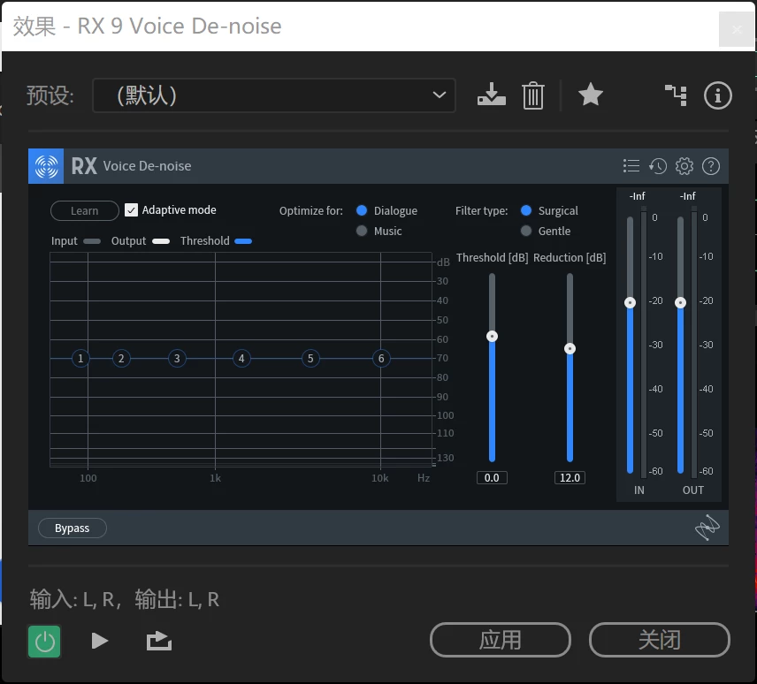Select Dialogue under Optimize for
This screenshot has height=684, width=757.
[x=362, y=210]
